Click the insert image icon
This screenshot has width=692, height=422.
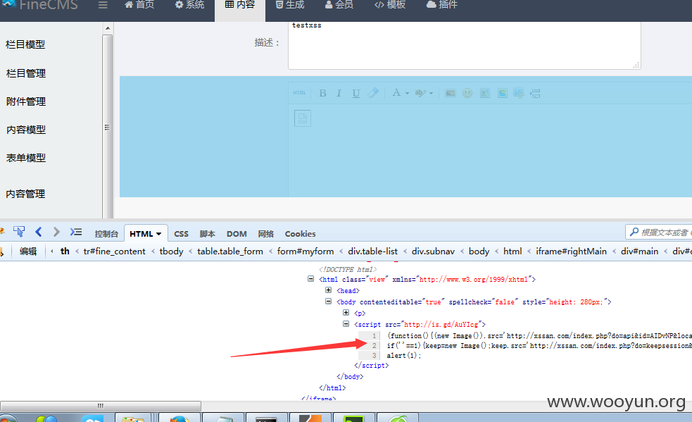[450, 93]
